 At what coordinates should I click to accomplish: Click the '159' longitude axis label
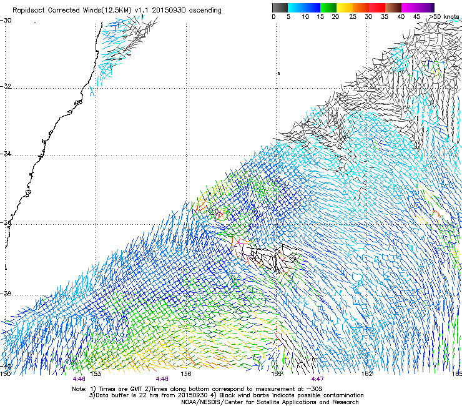point(277,374)
